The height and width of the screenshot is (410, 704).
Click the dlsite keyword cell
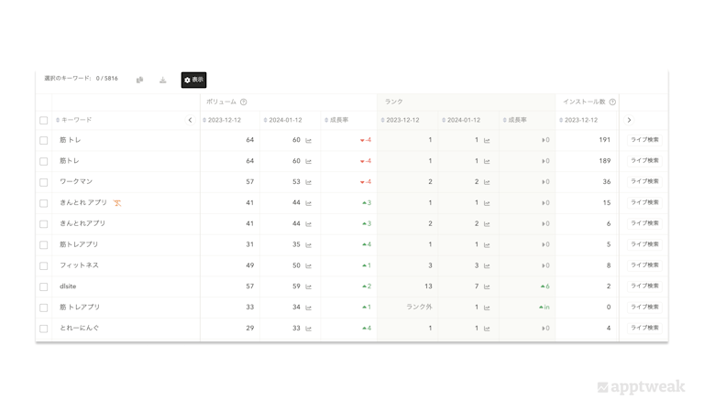(68, 286)
